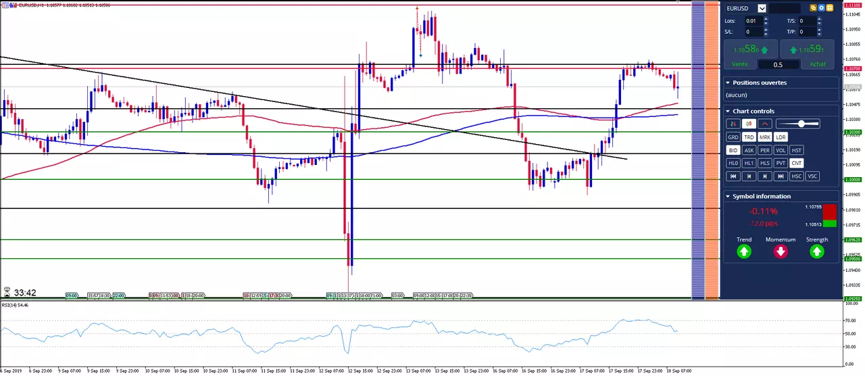Click the Vente sell button at 1.10586
865x376 pixels.
[749, 53]
